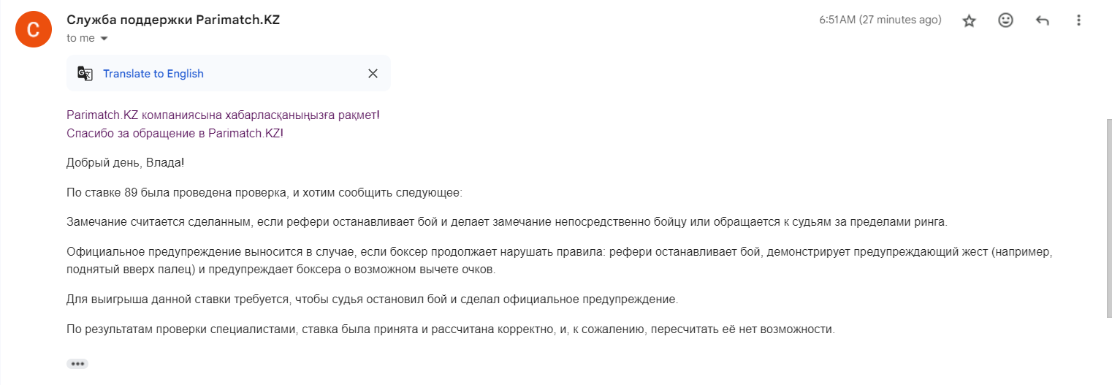Star this Parimatch.KZ support email
Viewport: 1112px width, 385px height.
click(970, 21)
